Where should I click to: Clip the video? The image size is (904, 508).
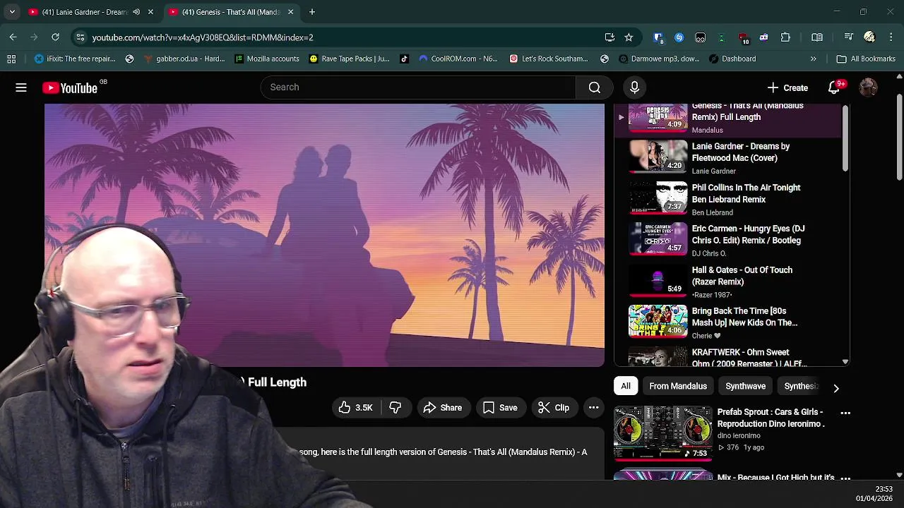click(554, 408)
